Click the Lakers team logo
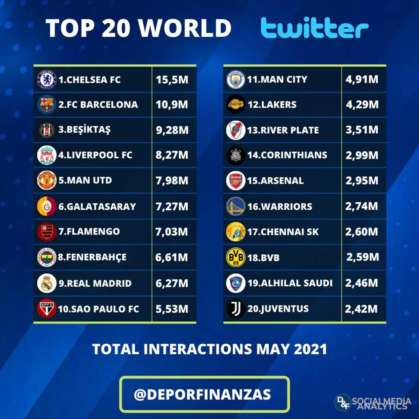 click(x=236, y=104)
